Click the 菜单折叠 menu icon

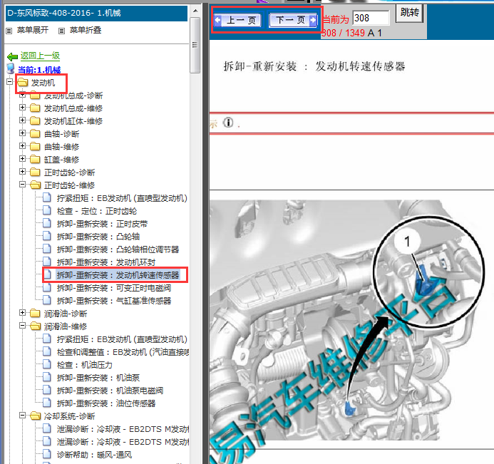[x=62, y=31]
